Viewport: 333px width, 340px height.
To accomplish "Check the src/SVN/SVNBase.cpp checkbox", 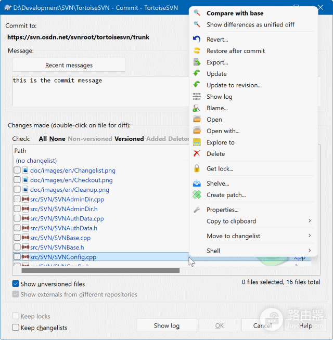I will (17, 238).
